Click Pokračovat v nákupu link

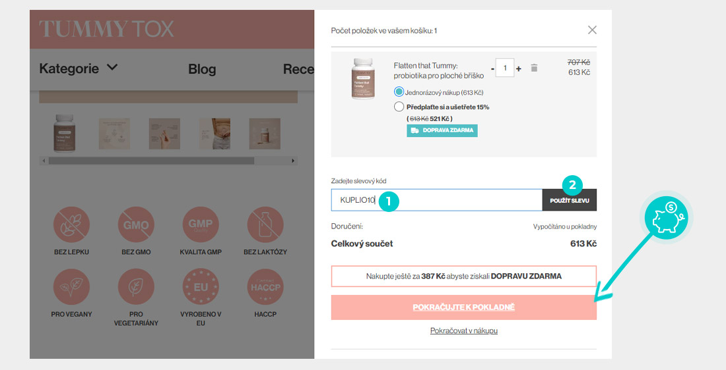coord(463,330)
